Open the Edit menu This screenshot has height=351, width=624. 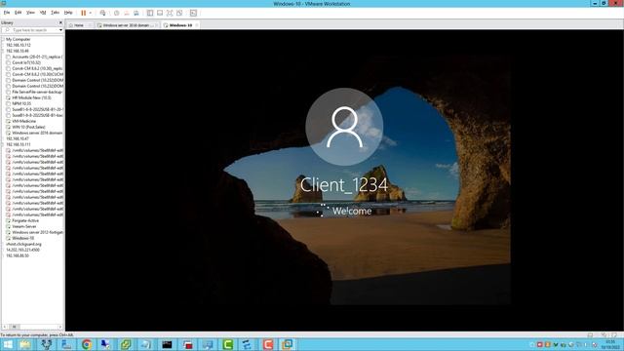pyautogui.click(x=19, y=13)
